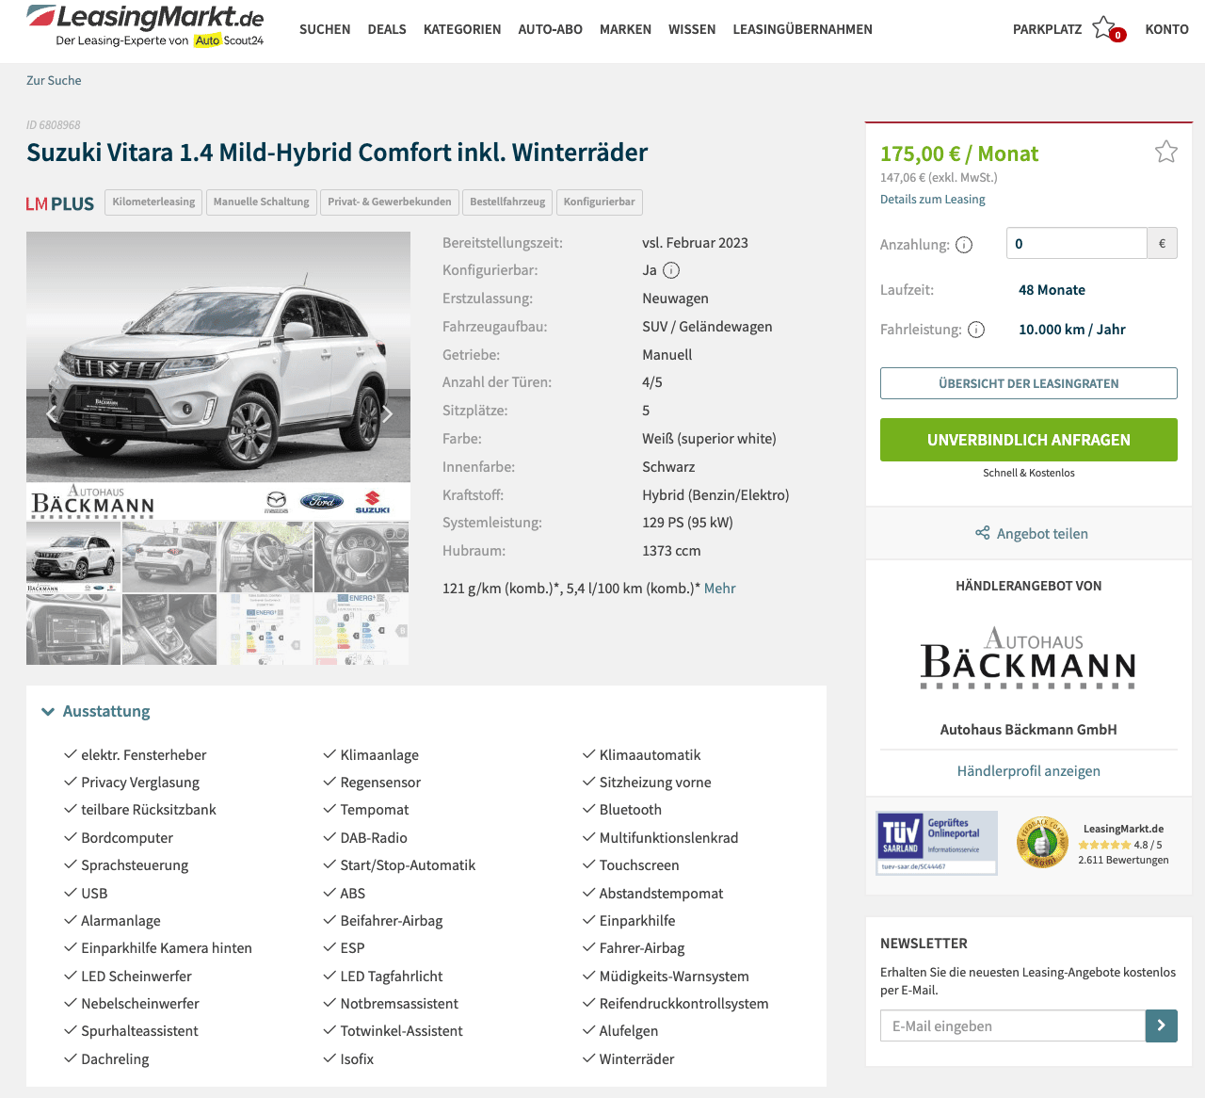Click the eKomi rating seal
Image resolution: width=1205 pixels, height=1098 pixels.
pyautogui.click(x=1042, y=842)
